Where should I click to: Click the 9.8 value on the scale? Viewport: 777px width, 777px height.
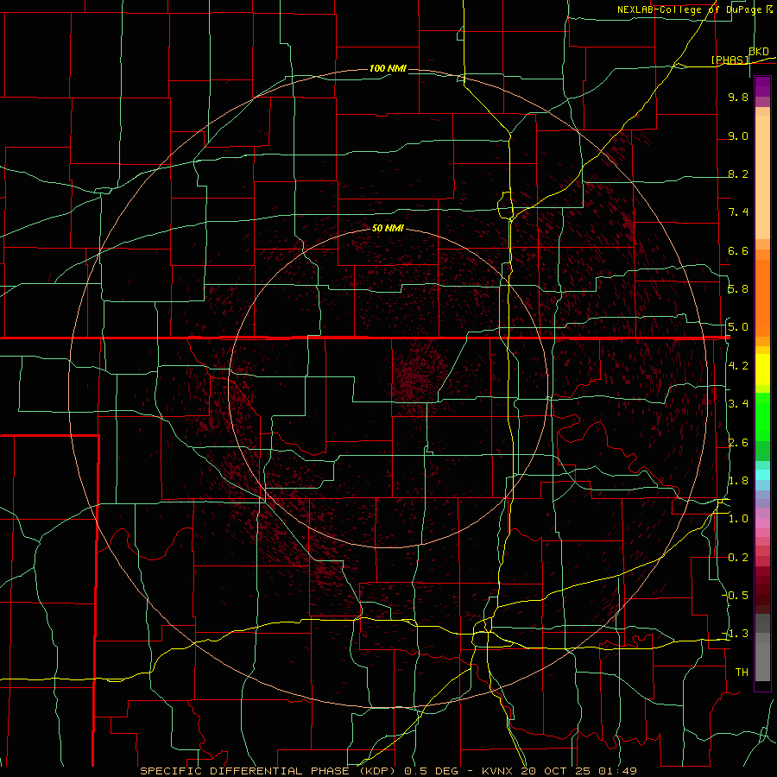[x=738, y=97]
